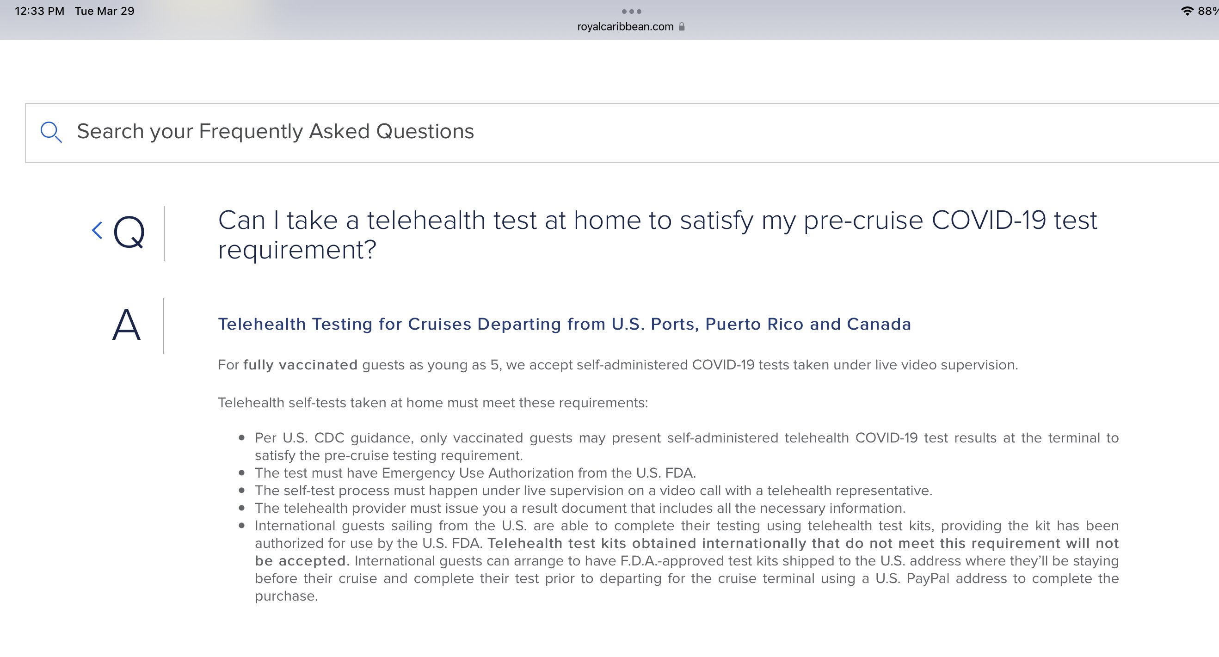This screenshot has width=1219, height=657.
Task: Select the royalcaribbean.com address text
Action: click(x=625, y=26)
